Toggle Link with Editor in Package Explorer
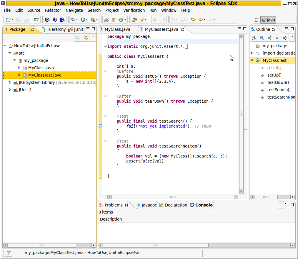 (x=86, y=38)
